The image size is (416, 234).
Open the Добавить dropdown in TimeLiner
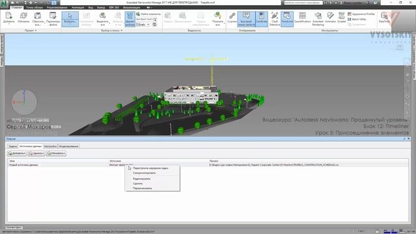click(x=17, y=153)
